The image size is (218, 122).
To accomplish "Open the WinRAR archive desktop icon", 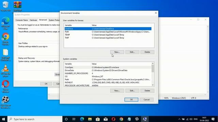I will [x=18, y=6].
